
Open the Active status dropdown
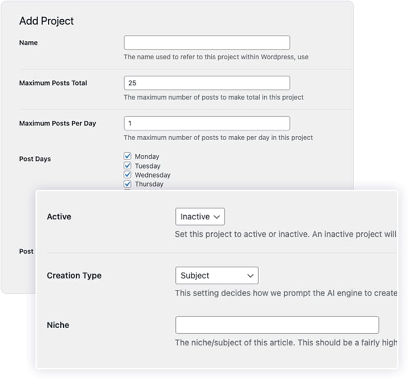click(x=200, y=217)
